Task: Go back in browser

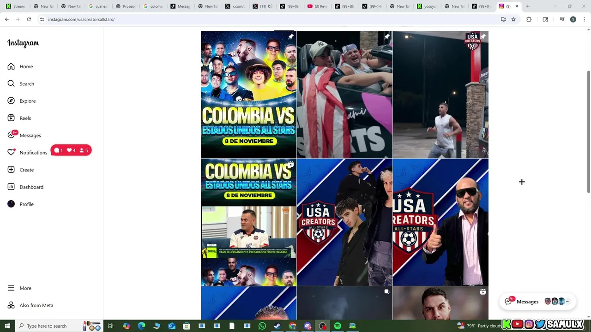Action: click(6, 19)
